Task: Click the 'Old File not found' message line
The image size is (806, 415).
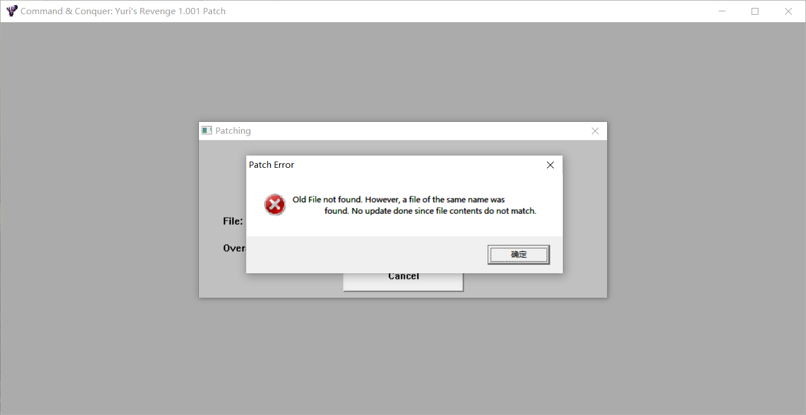Action: tap(398, 200)
